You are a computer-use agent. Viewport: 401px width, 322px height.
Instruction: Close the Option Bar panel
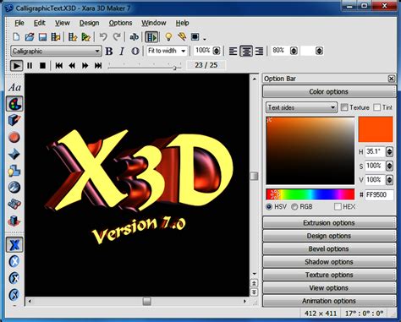pyautogui.click(x=391, y=79)
